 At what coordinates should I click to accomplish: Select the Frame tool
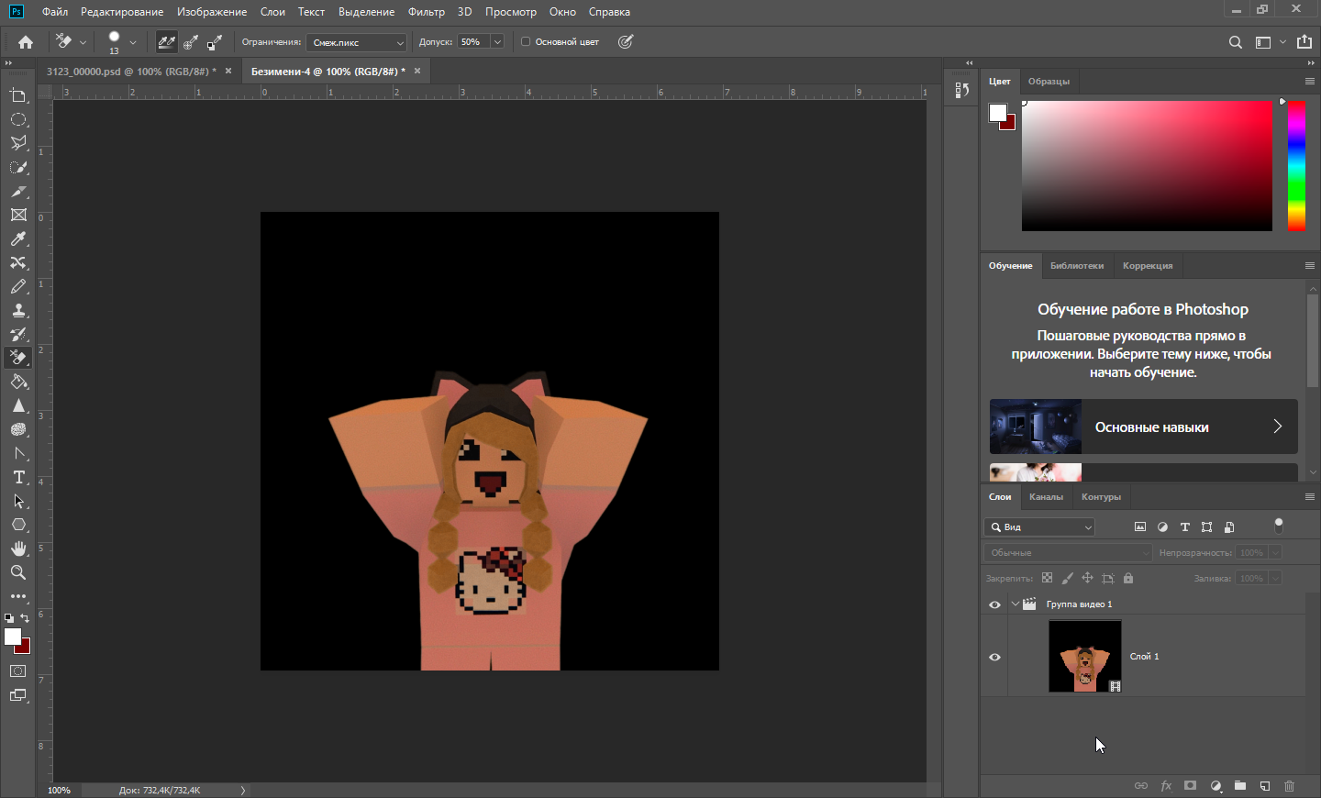click(18, 216)
